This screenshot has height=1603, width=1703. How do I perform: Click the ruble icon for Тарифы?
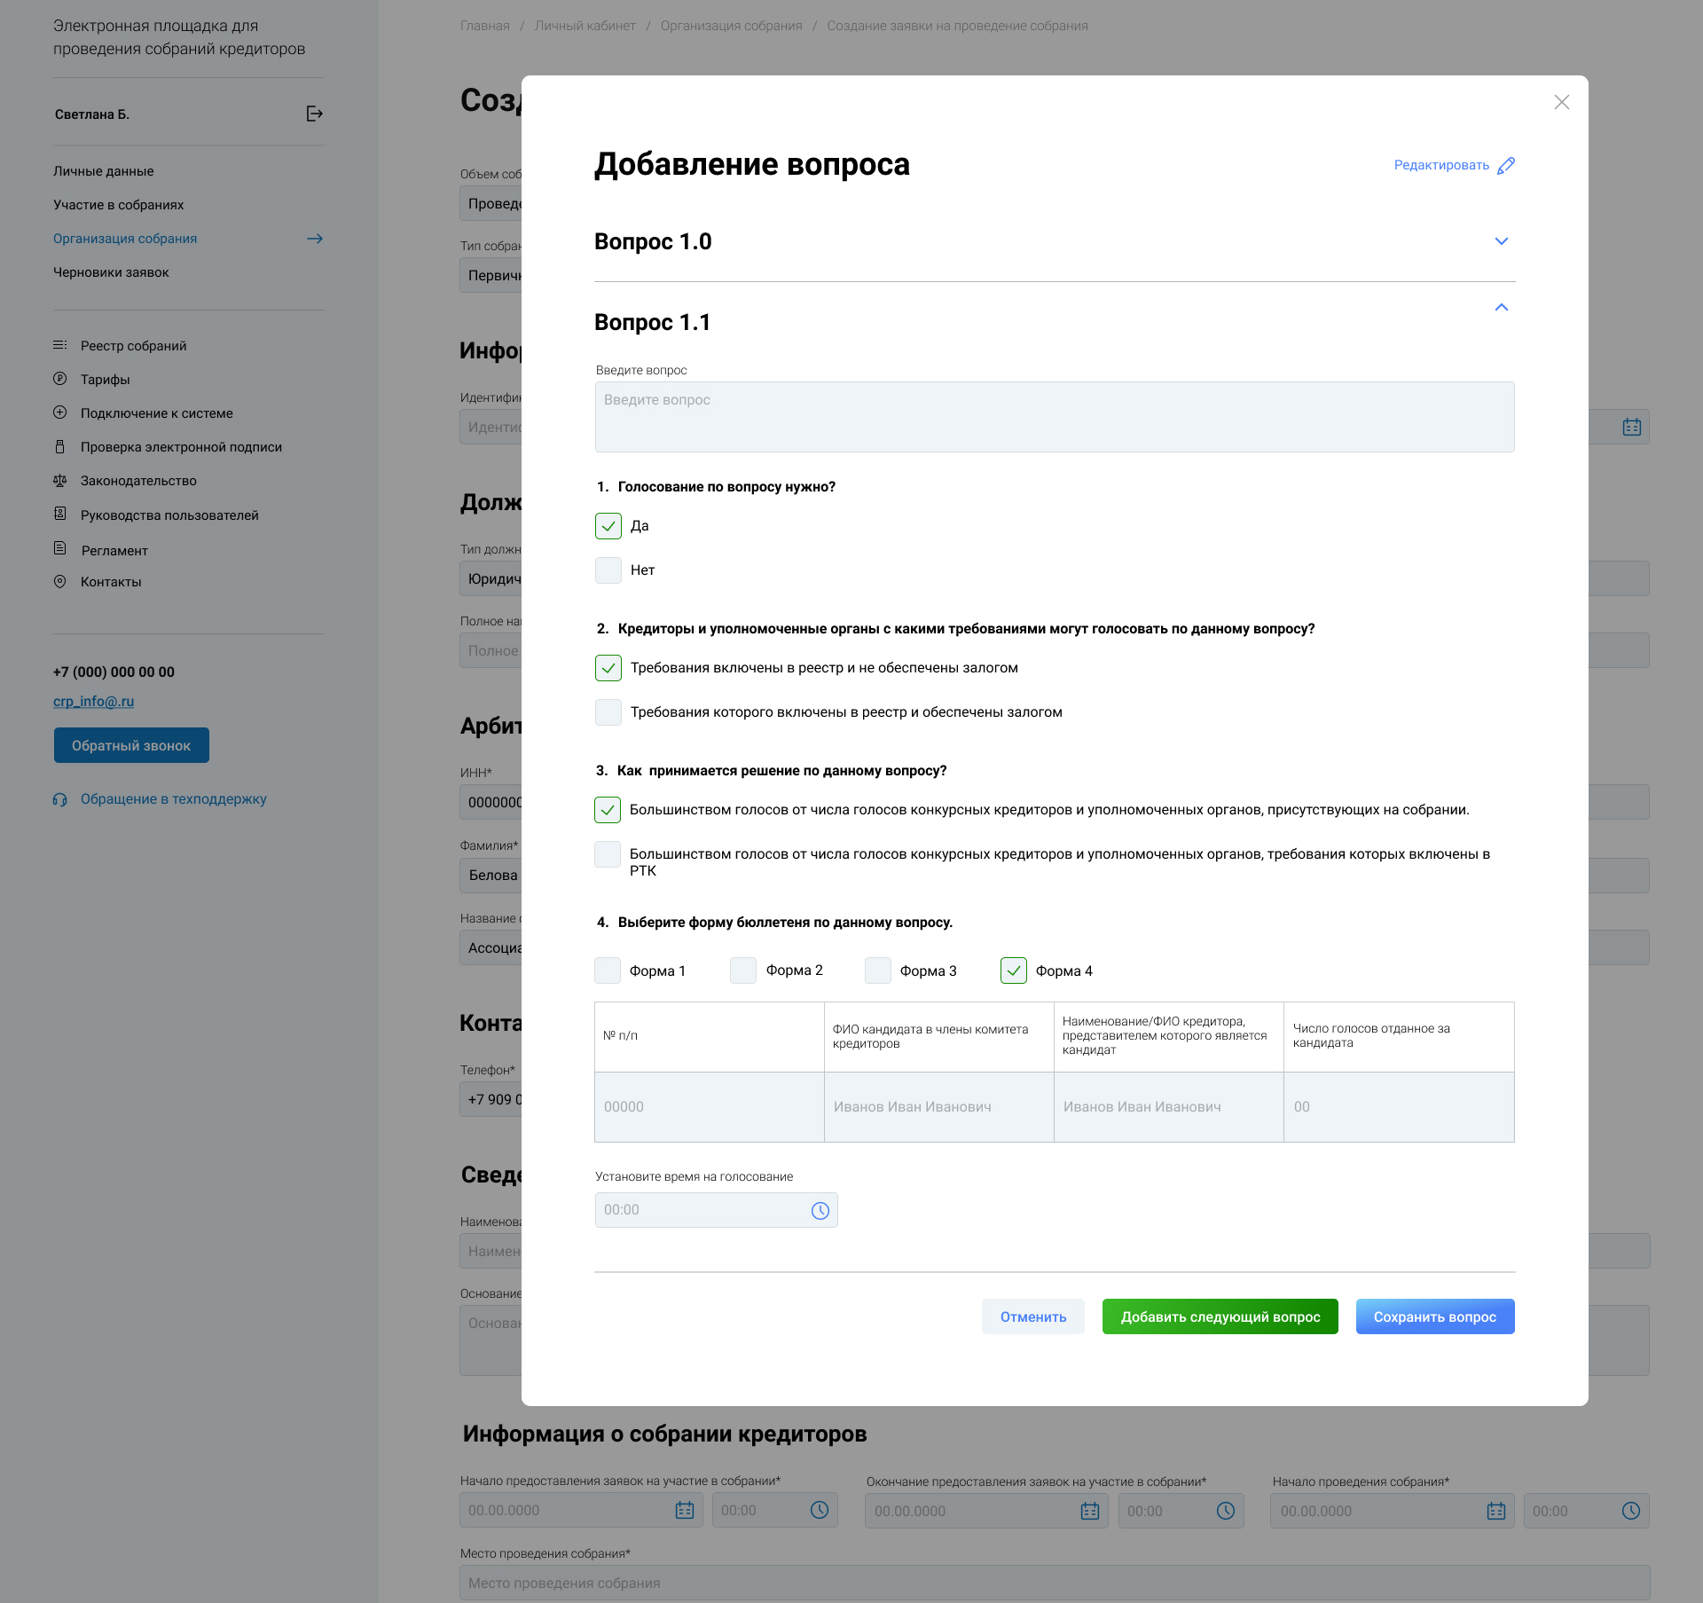[59, 379]
